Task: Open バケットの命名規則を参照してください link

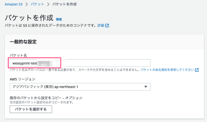Action: (167, 70)
